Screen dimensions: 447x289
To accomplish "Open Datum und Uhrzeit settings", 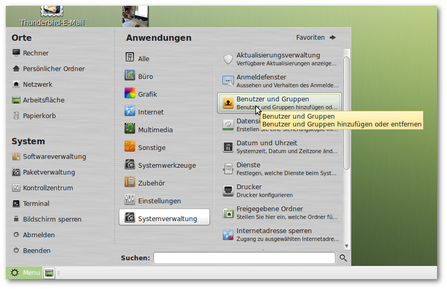I will (278, 147).
